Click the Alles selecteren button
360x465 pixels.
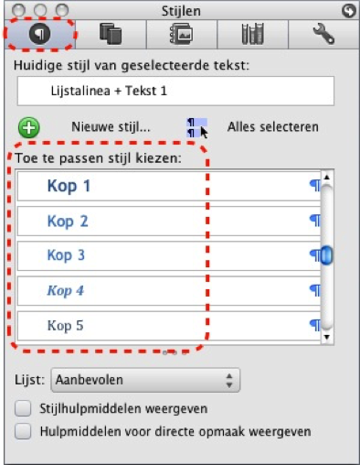pos(273,127)
